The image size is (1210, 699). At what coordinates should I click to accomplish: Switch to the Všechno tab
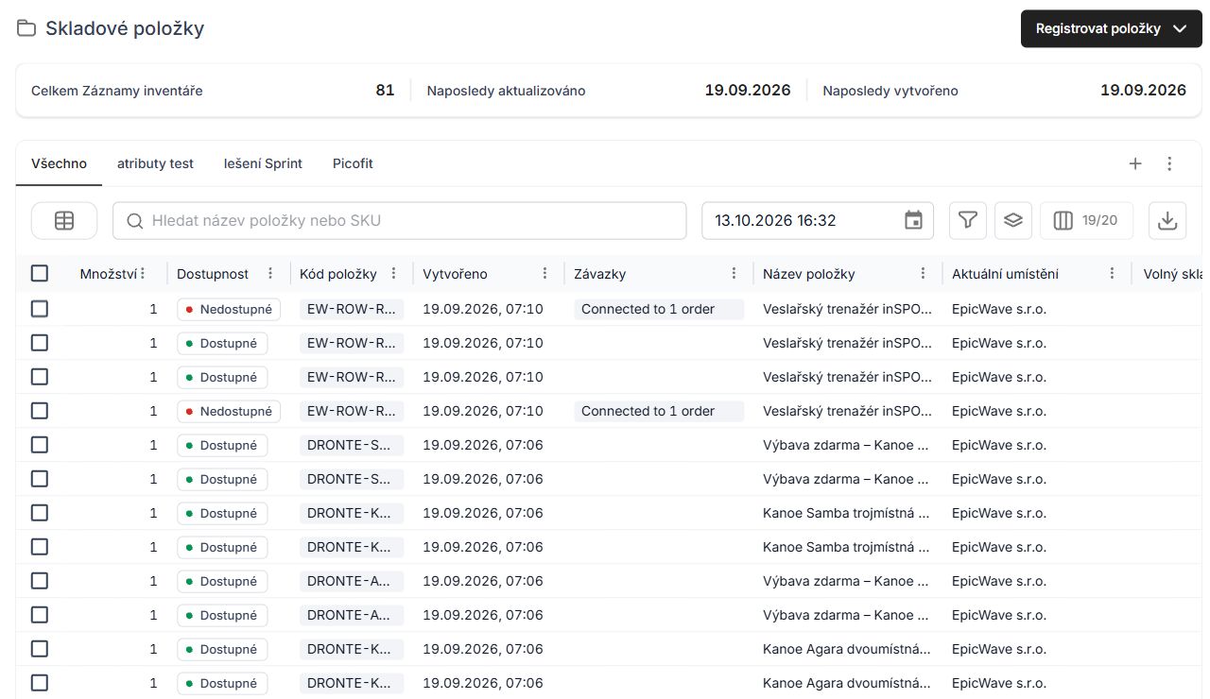click(x=59, y=163)
